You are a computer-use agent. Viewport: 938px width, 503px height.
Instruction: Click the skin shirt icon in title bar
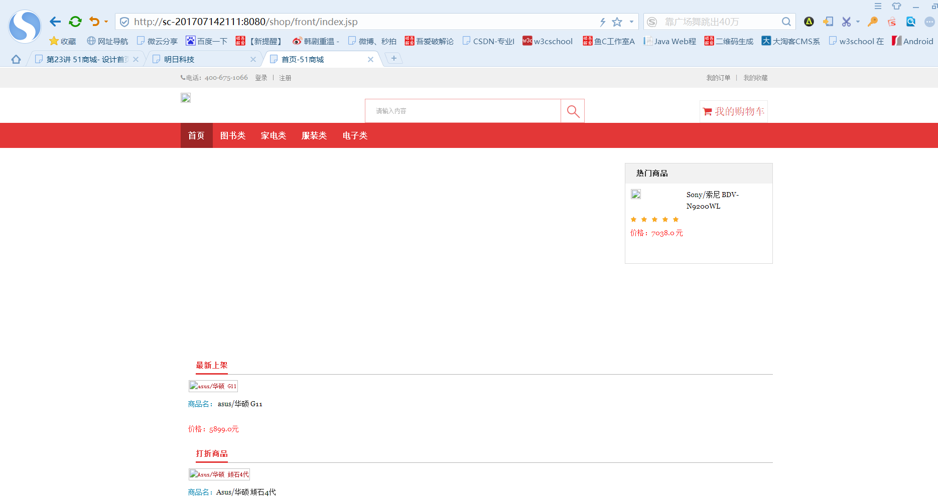(896, 6)
